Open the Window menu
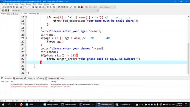The width and height of the screenshot is (190, 107). coord(47,4)
